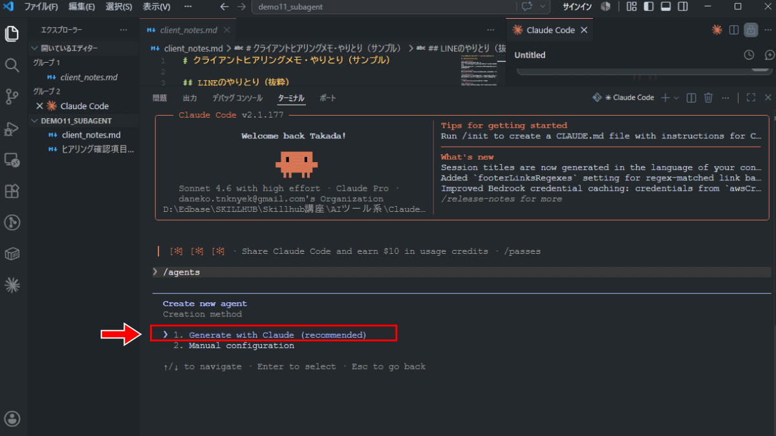Screen dimensions: 776x436
Task: Switch to the ポート panel tab
Action: click(x=328, y=98)
